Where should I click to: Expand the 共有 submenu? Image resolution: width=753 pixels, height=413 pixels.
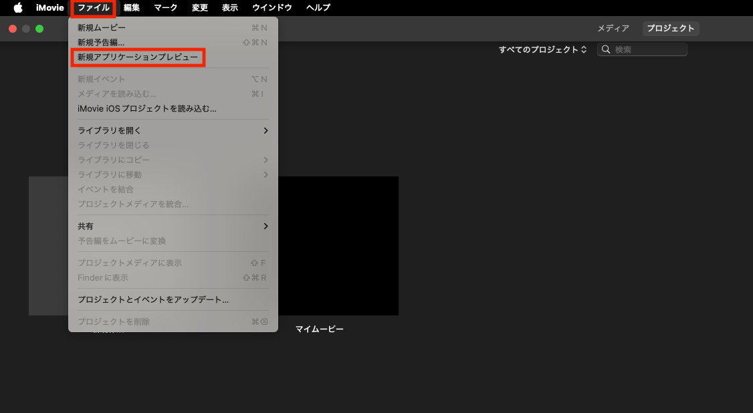point(173,227)
